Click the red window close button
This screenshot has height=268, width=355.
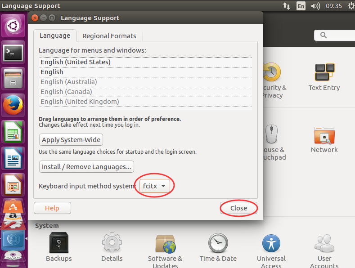(x=35, y=18)
